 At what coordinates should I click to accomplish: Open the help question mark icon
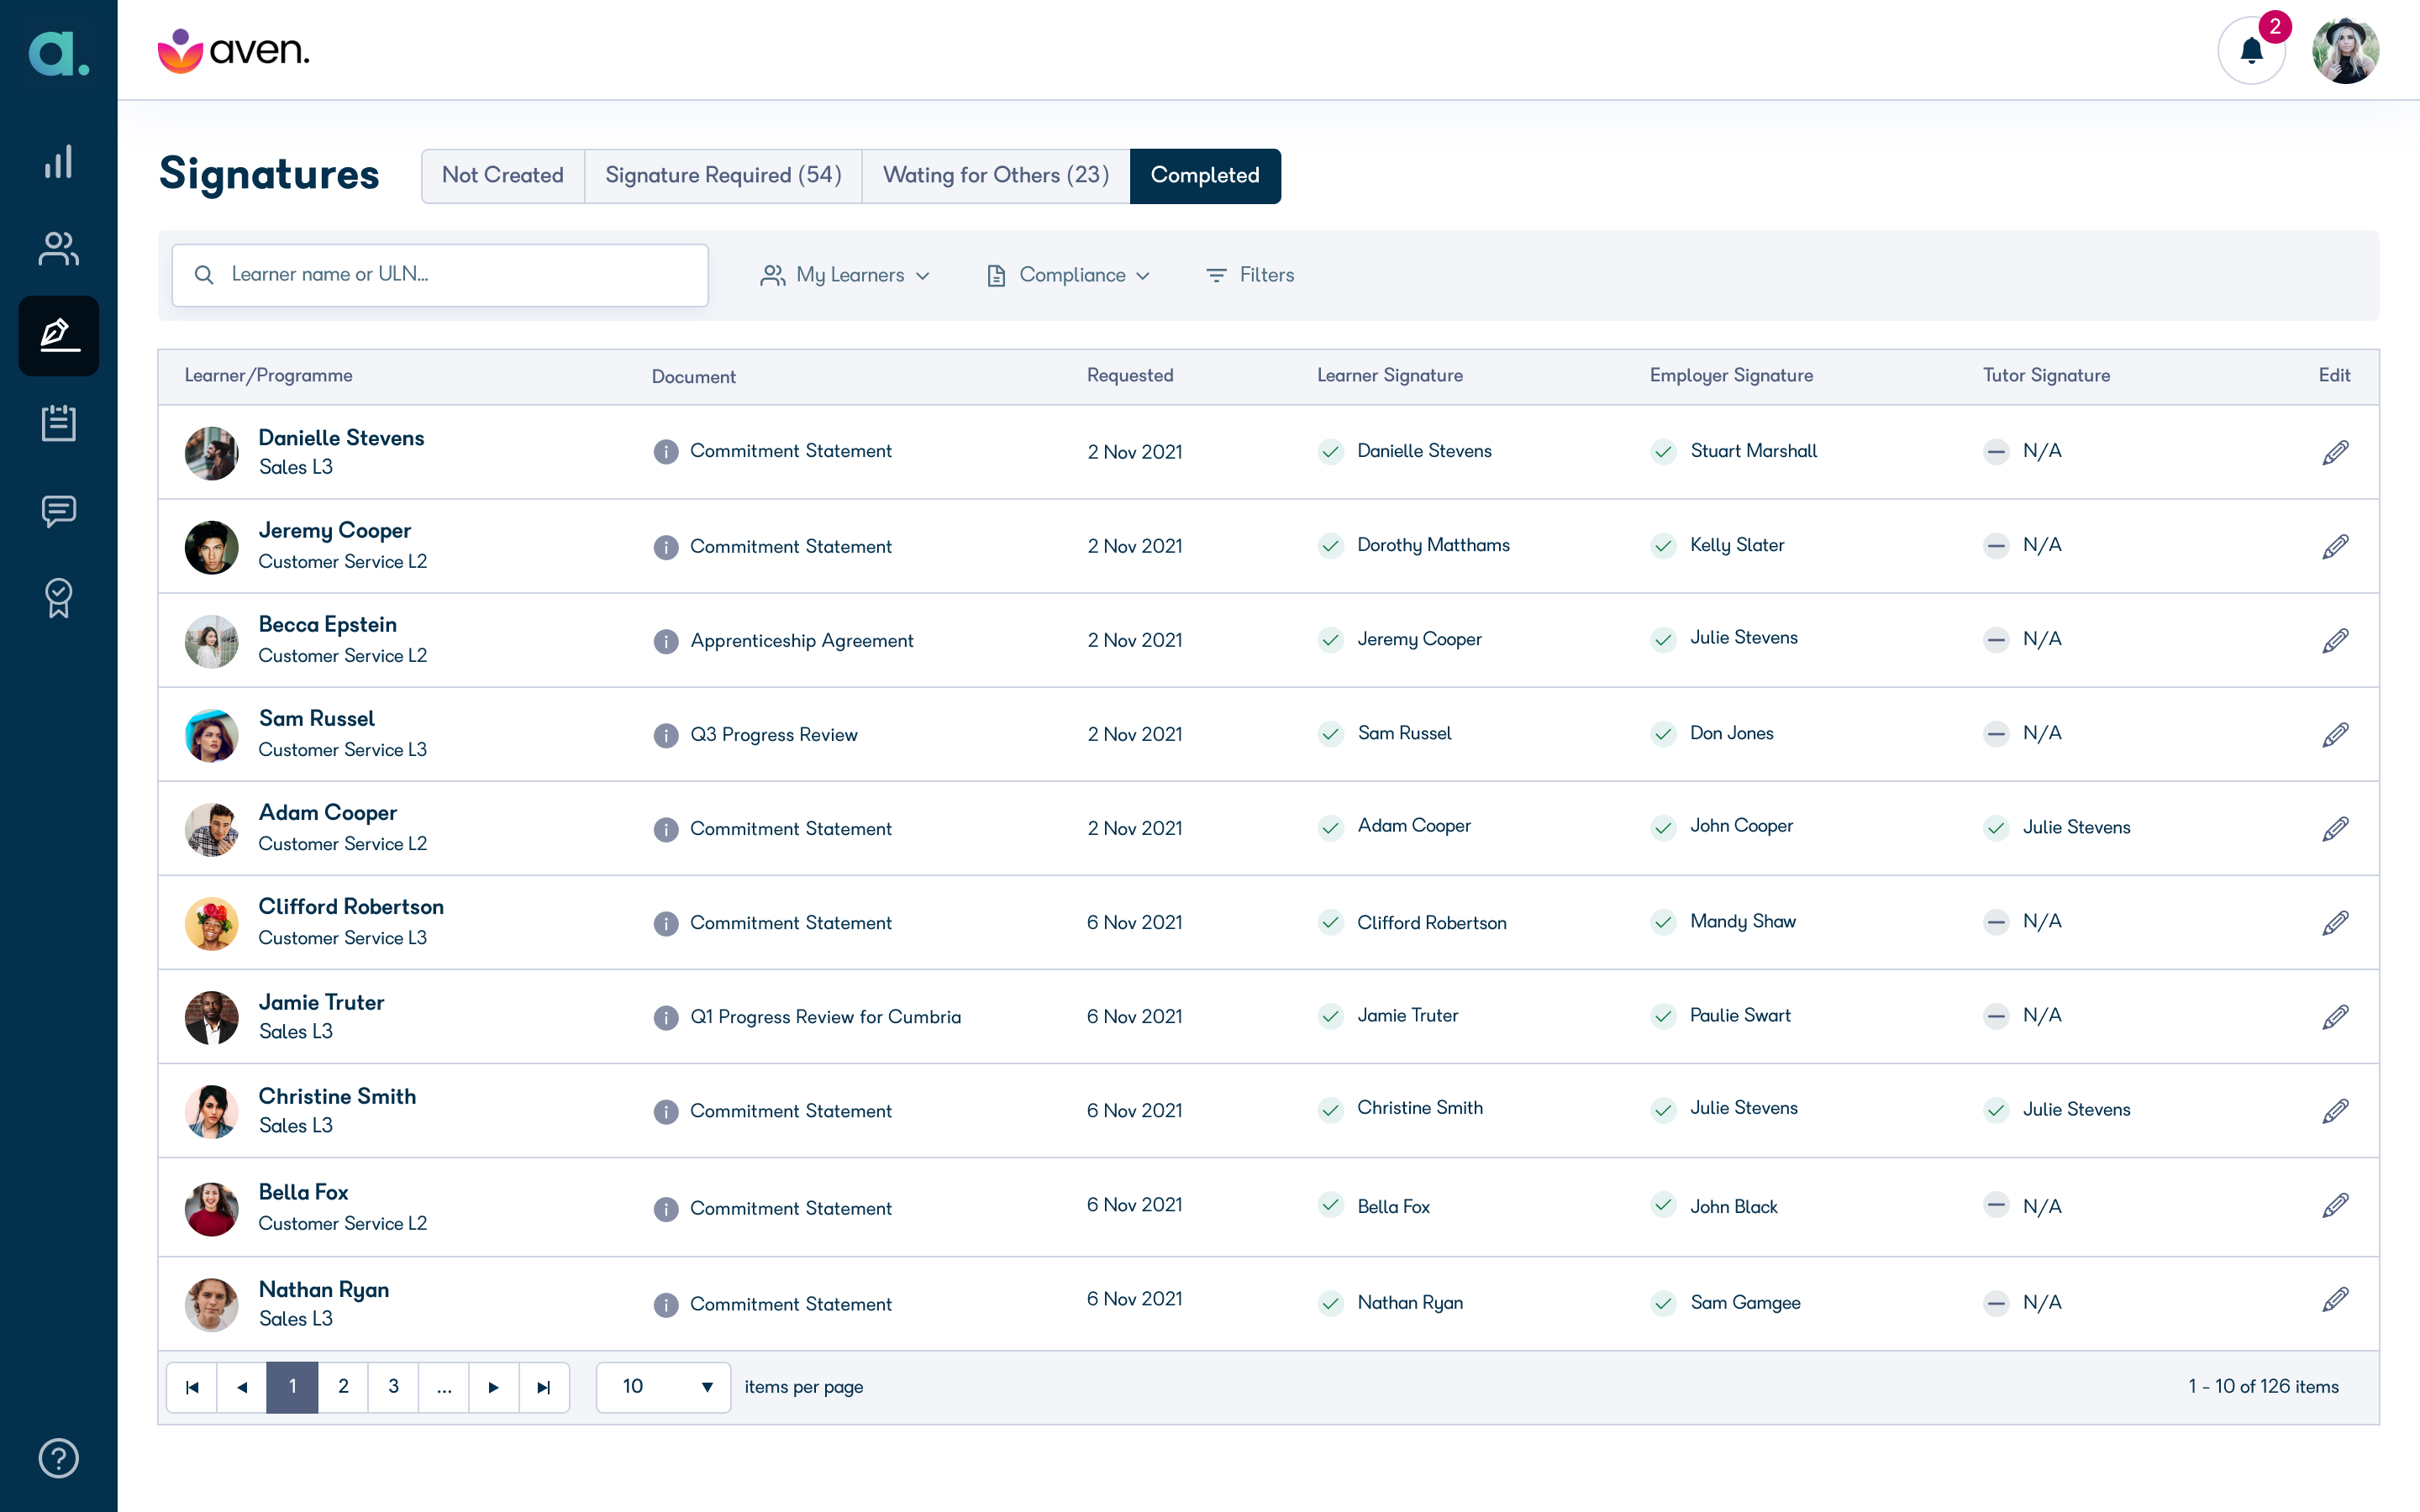click(x=59, y=1458)
